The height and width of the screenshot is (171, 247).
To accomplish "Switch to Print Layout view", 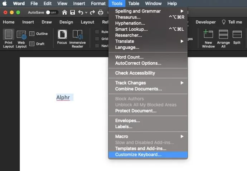I will coord(8,39).
